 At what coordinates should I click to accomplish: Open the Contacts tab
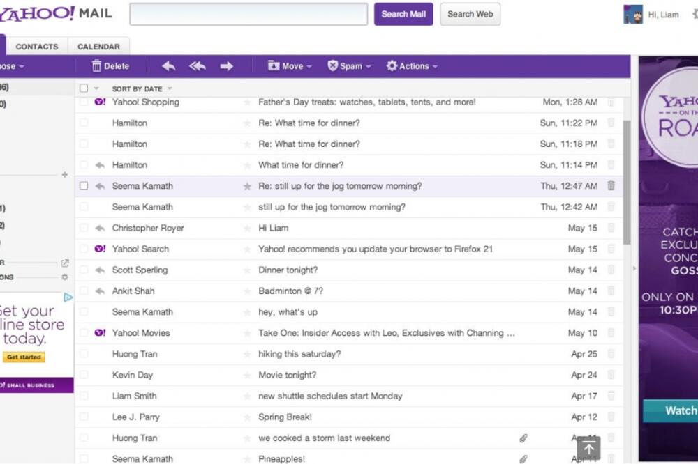pos(37,46)
